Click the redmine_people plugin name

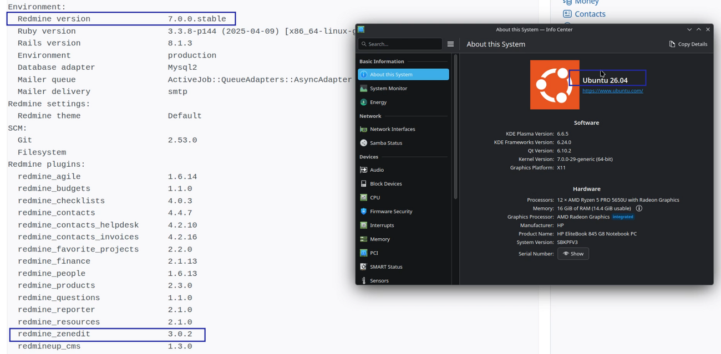click(x=52, y=274)
